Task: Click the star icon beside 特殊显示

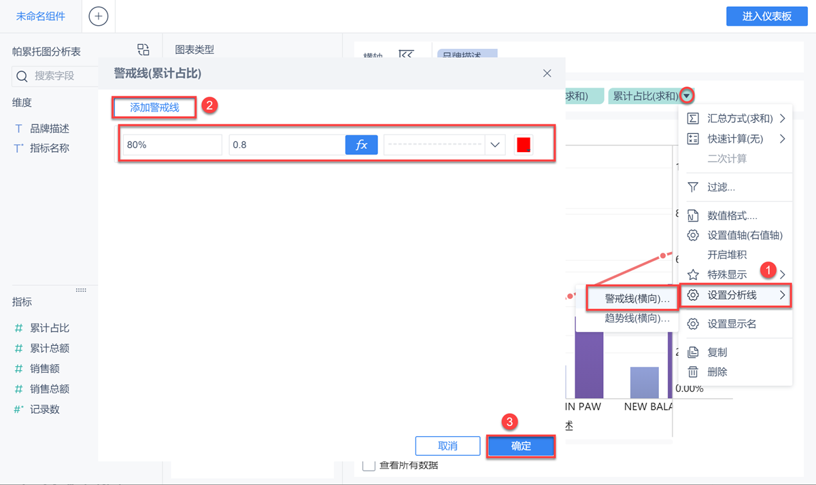Action: 693,274
